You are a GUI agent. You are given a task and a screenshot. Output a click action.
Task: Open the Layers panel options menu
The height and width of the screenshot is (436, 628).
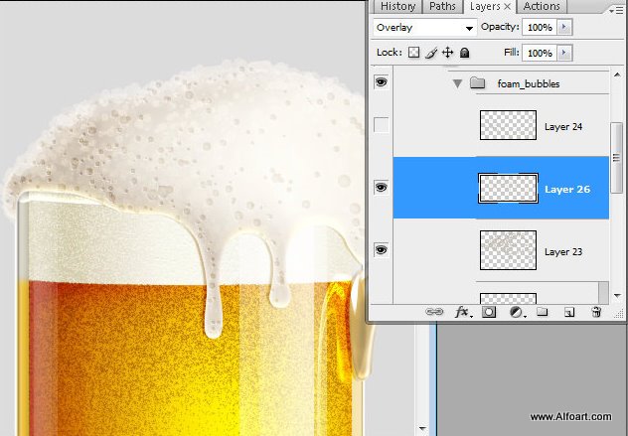(x=616, y=10)
